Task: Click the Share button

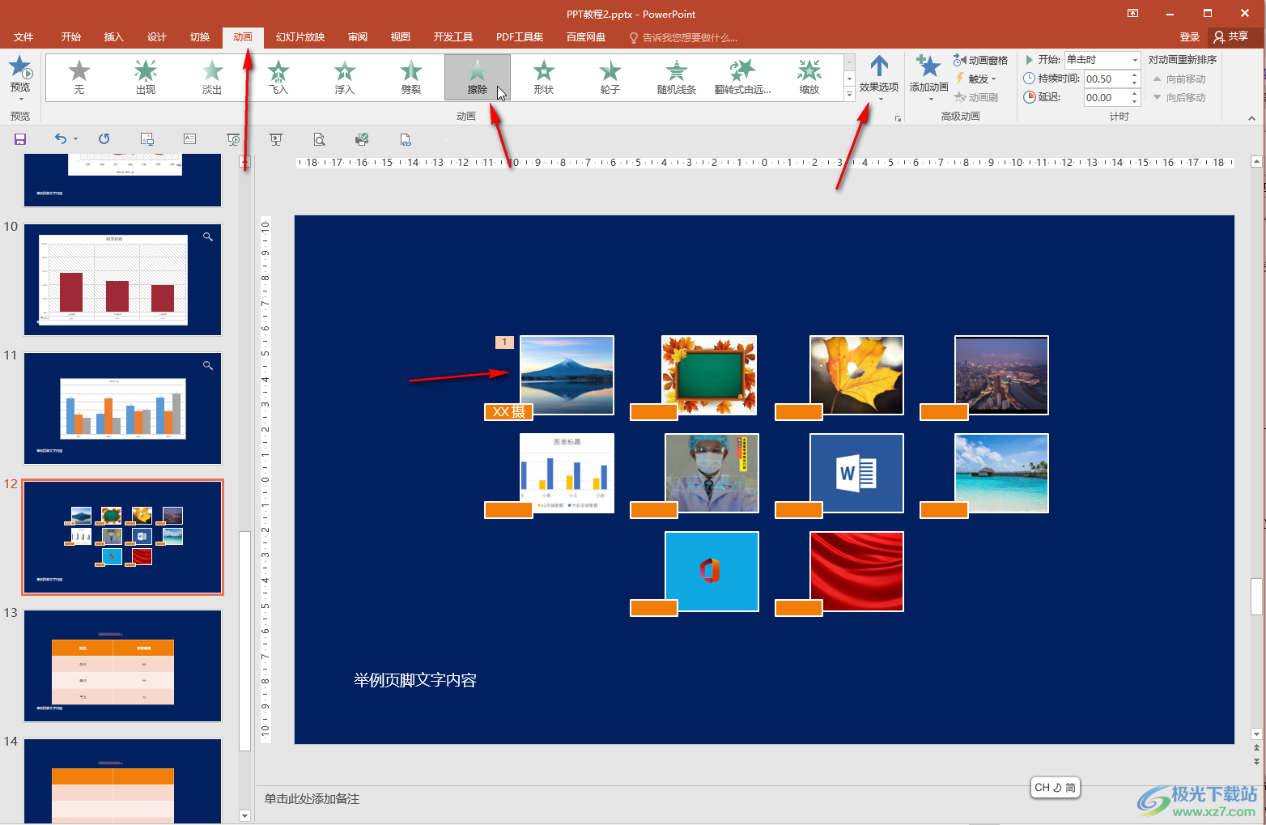Action: click(x=1231, y=37)
